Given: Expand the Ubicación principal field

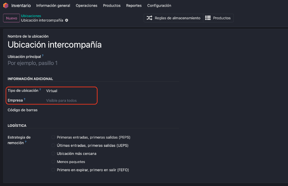Looking at the screenshot, I should 83,63.
